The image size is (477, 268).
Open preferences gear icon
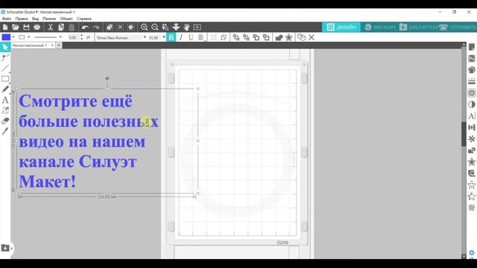[x=472, y=253]
